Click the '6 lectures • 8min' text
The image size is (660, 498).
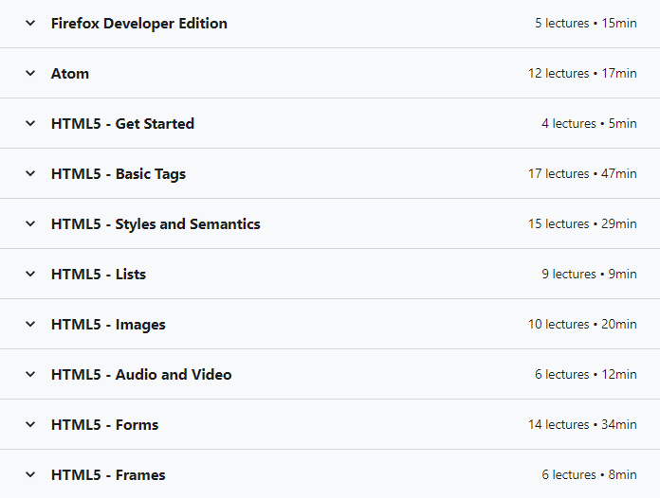(589, 474)
